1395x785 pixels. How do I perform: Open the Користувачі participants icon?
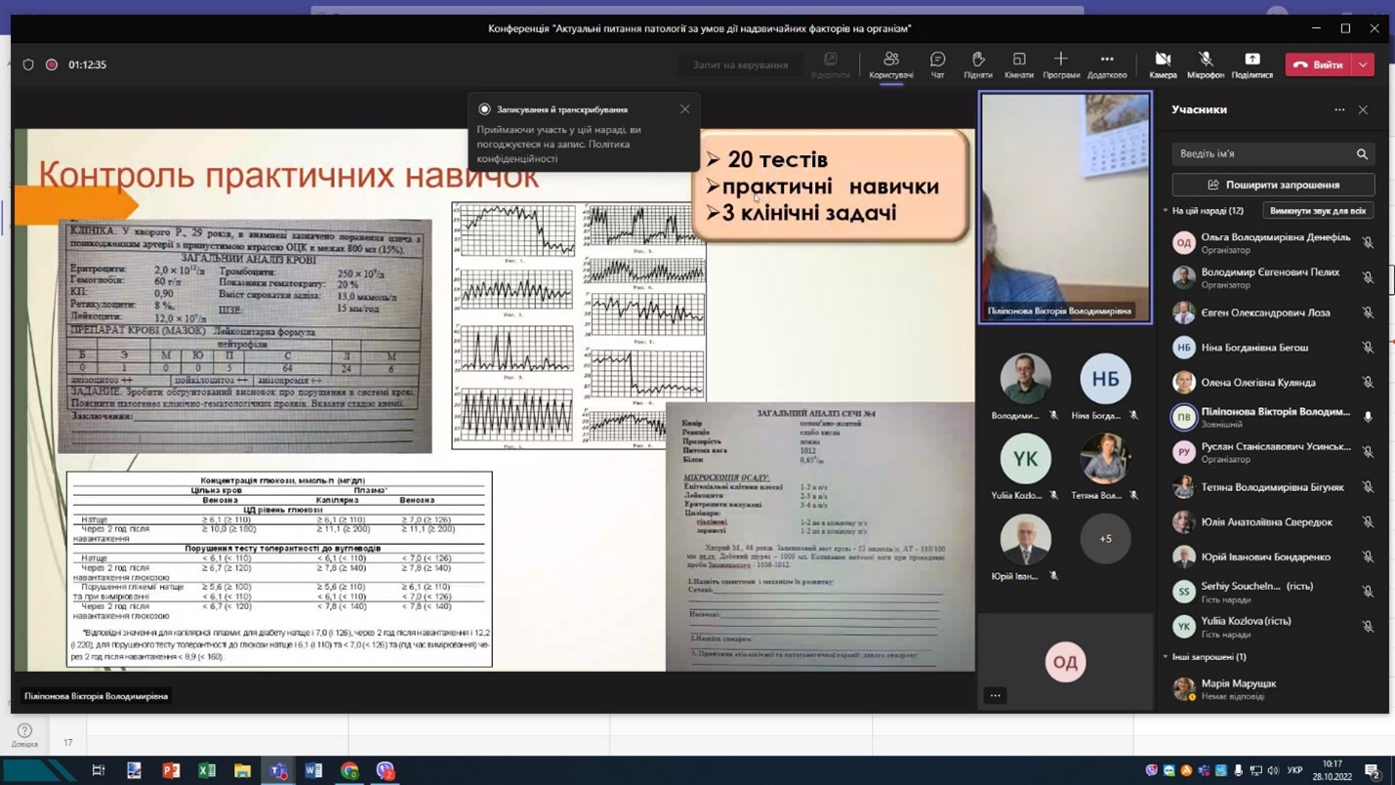890,64
